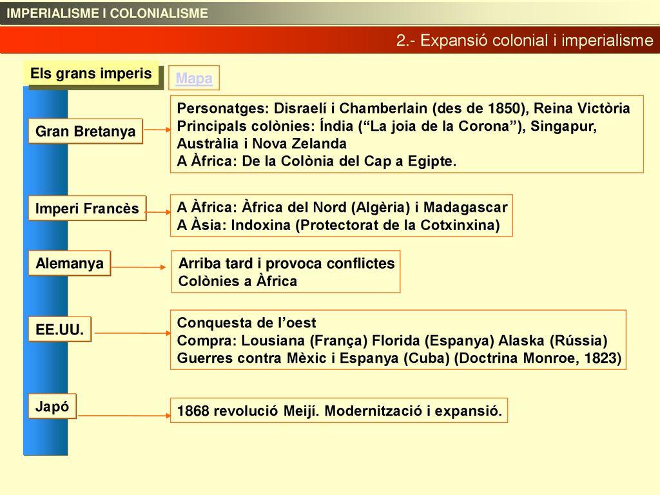Click the text 1868 revolució Meijí

click(x=339, y=411)
